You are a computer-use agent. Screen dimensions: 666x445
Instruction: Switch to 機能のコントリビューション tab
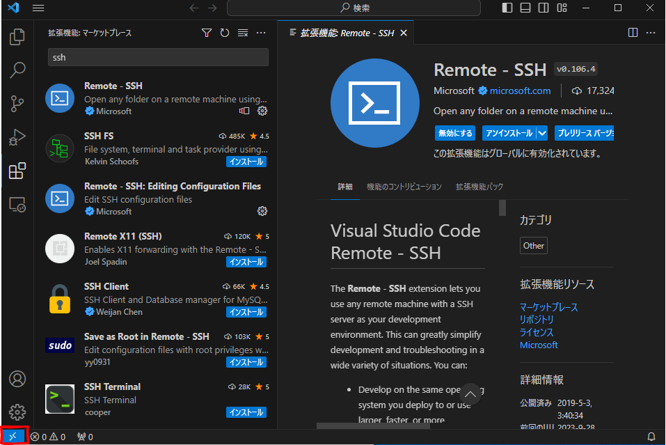(x=404, y=187)
